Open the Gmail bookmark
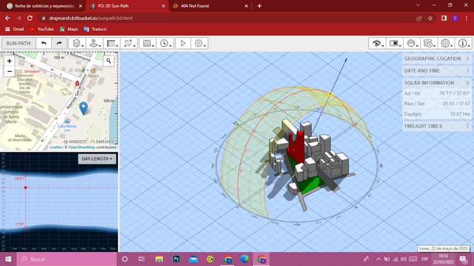Screen dimensions: 474x266 [x=14, y=29]
